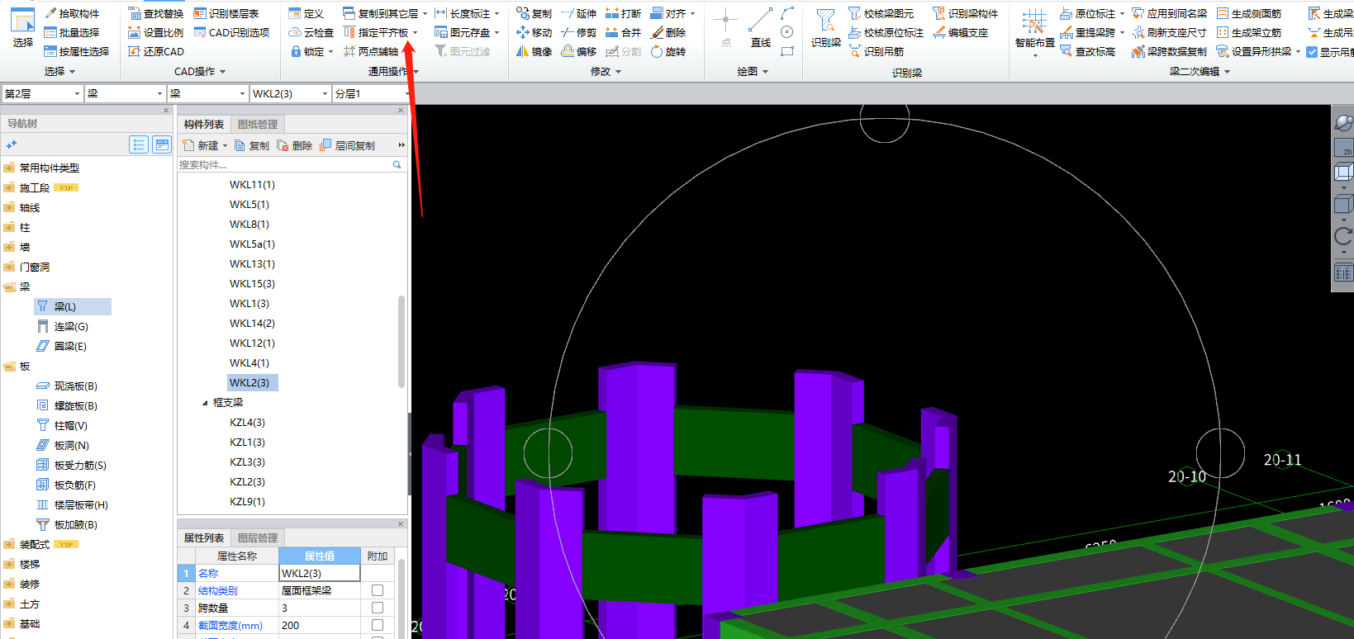Switch to the 属性列表 tab

tap(204, 537)
